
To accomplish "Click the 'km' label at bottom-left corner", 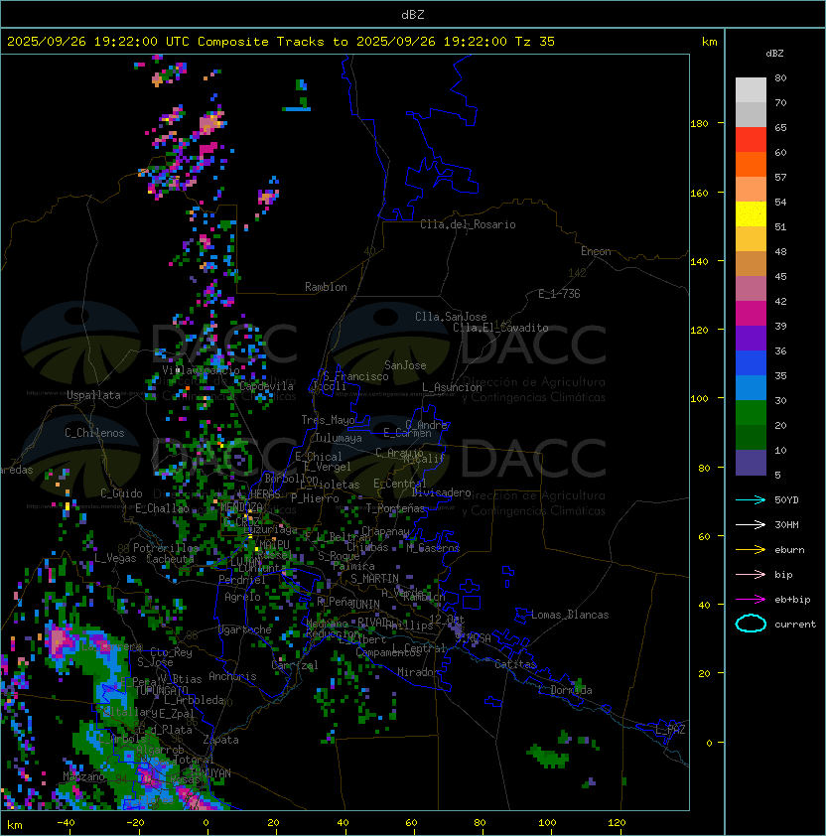I will coord(15,825).
